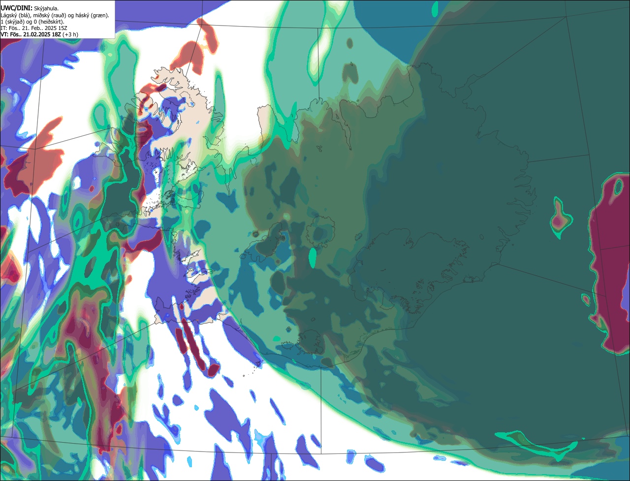The height and width of the screenshot is (481, 630).
Task: Select the 'Lágský (blá)' legend text
Action: (15, 16)
